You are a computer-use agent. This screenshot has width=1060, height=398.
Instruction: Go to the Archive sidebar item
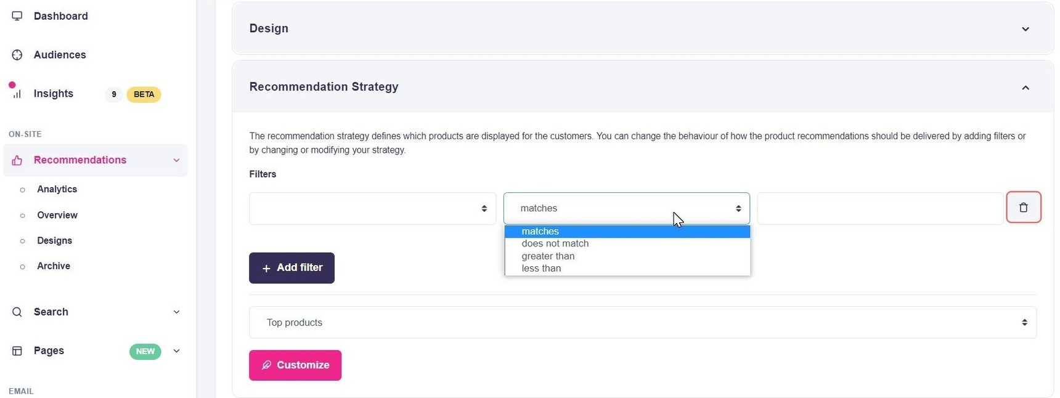(x=54, y=266)
